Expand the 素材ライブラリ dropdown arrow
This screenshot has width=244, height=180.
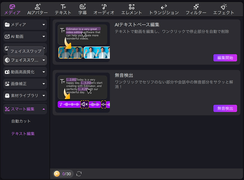click(x=44, y=96)
